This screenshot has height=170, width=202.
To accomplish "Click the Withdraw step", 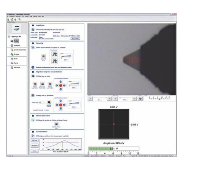I will tap(16, 68).
